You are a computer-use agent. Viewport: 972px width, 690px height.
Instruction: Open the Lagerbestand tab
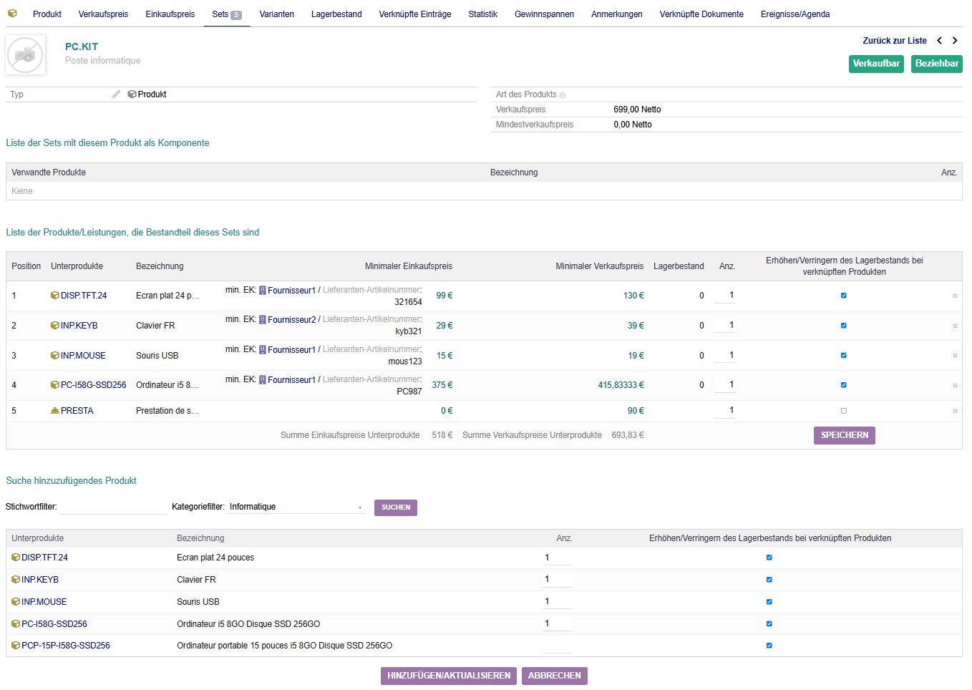(336, 14)
